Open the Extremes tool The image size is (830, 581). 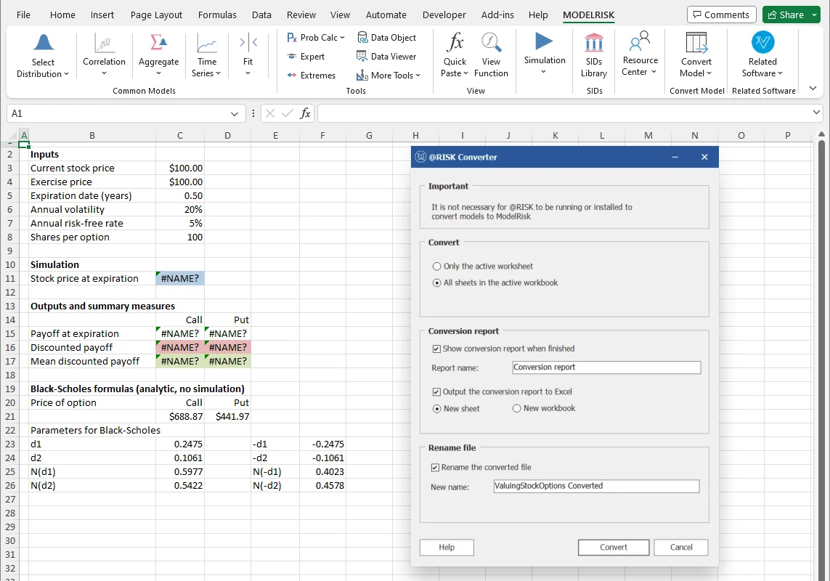(x=312, y=76)
